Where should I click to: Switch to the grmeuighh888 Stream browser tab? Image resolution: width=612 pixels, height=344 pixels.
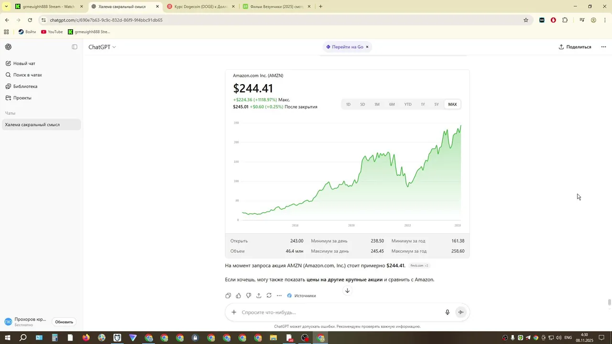tap(49, 7)
